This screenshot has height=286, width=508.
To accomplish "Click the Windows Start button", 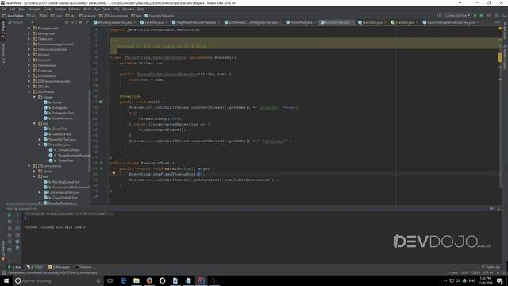I will pos(6,280).
